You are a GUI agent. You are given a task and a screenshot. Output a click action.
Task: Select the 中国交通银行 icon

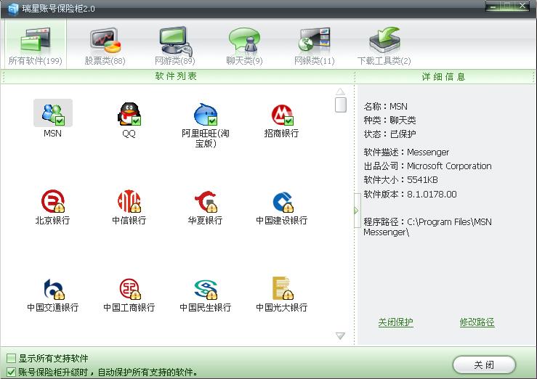(x=54, y=289)
